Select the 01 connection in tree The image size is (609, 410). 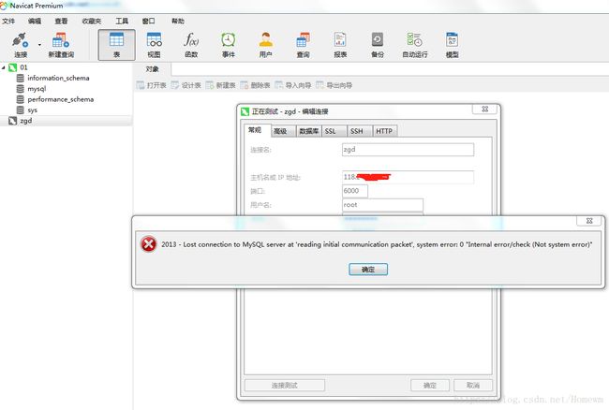(23, 67)
